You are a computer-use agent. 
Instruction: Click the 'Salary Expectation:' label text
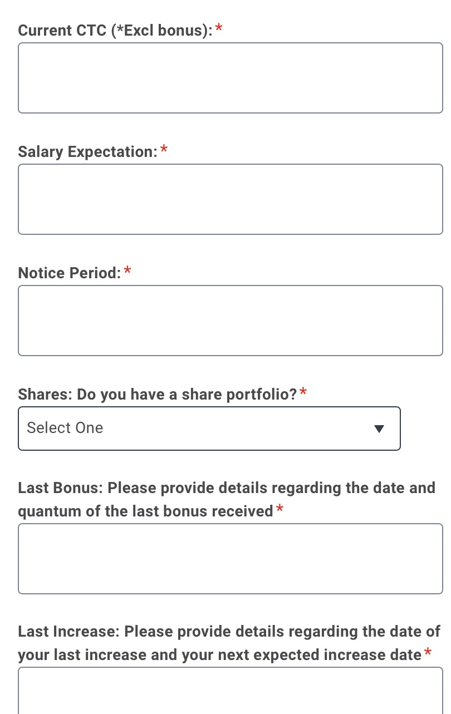pyautogui.click(x=87, y=151)
